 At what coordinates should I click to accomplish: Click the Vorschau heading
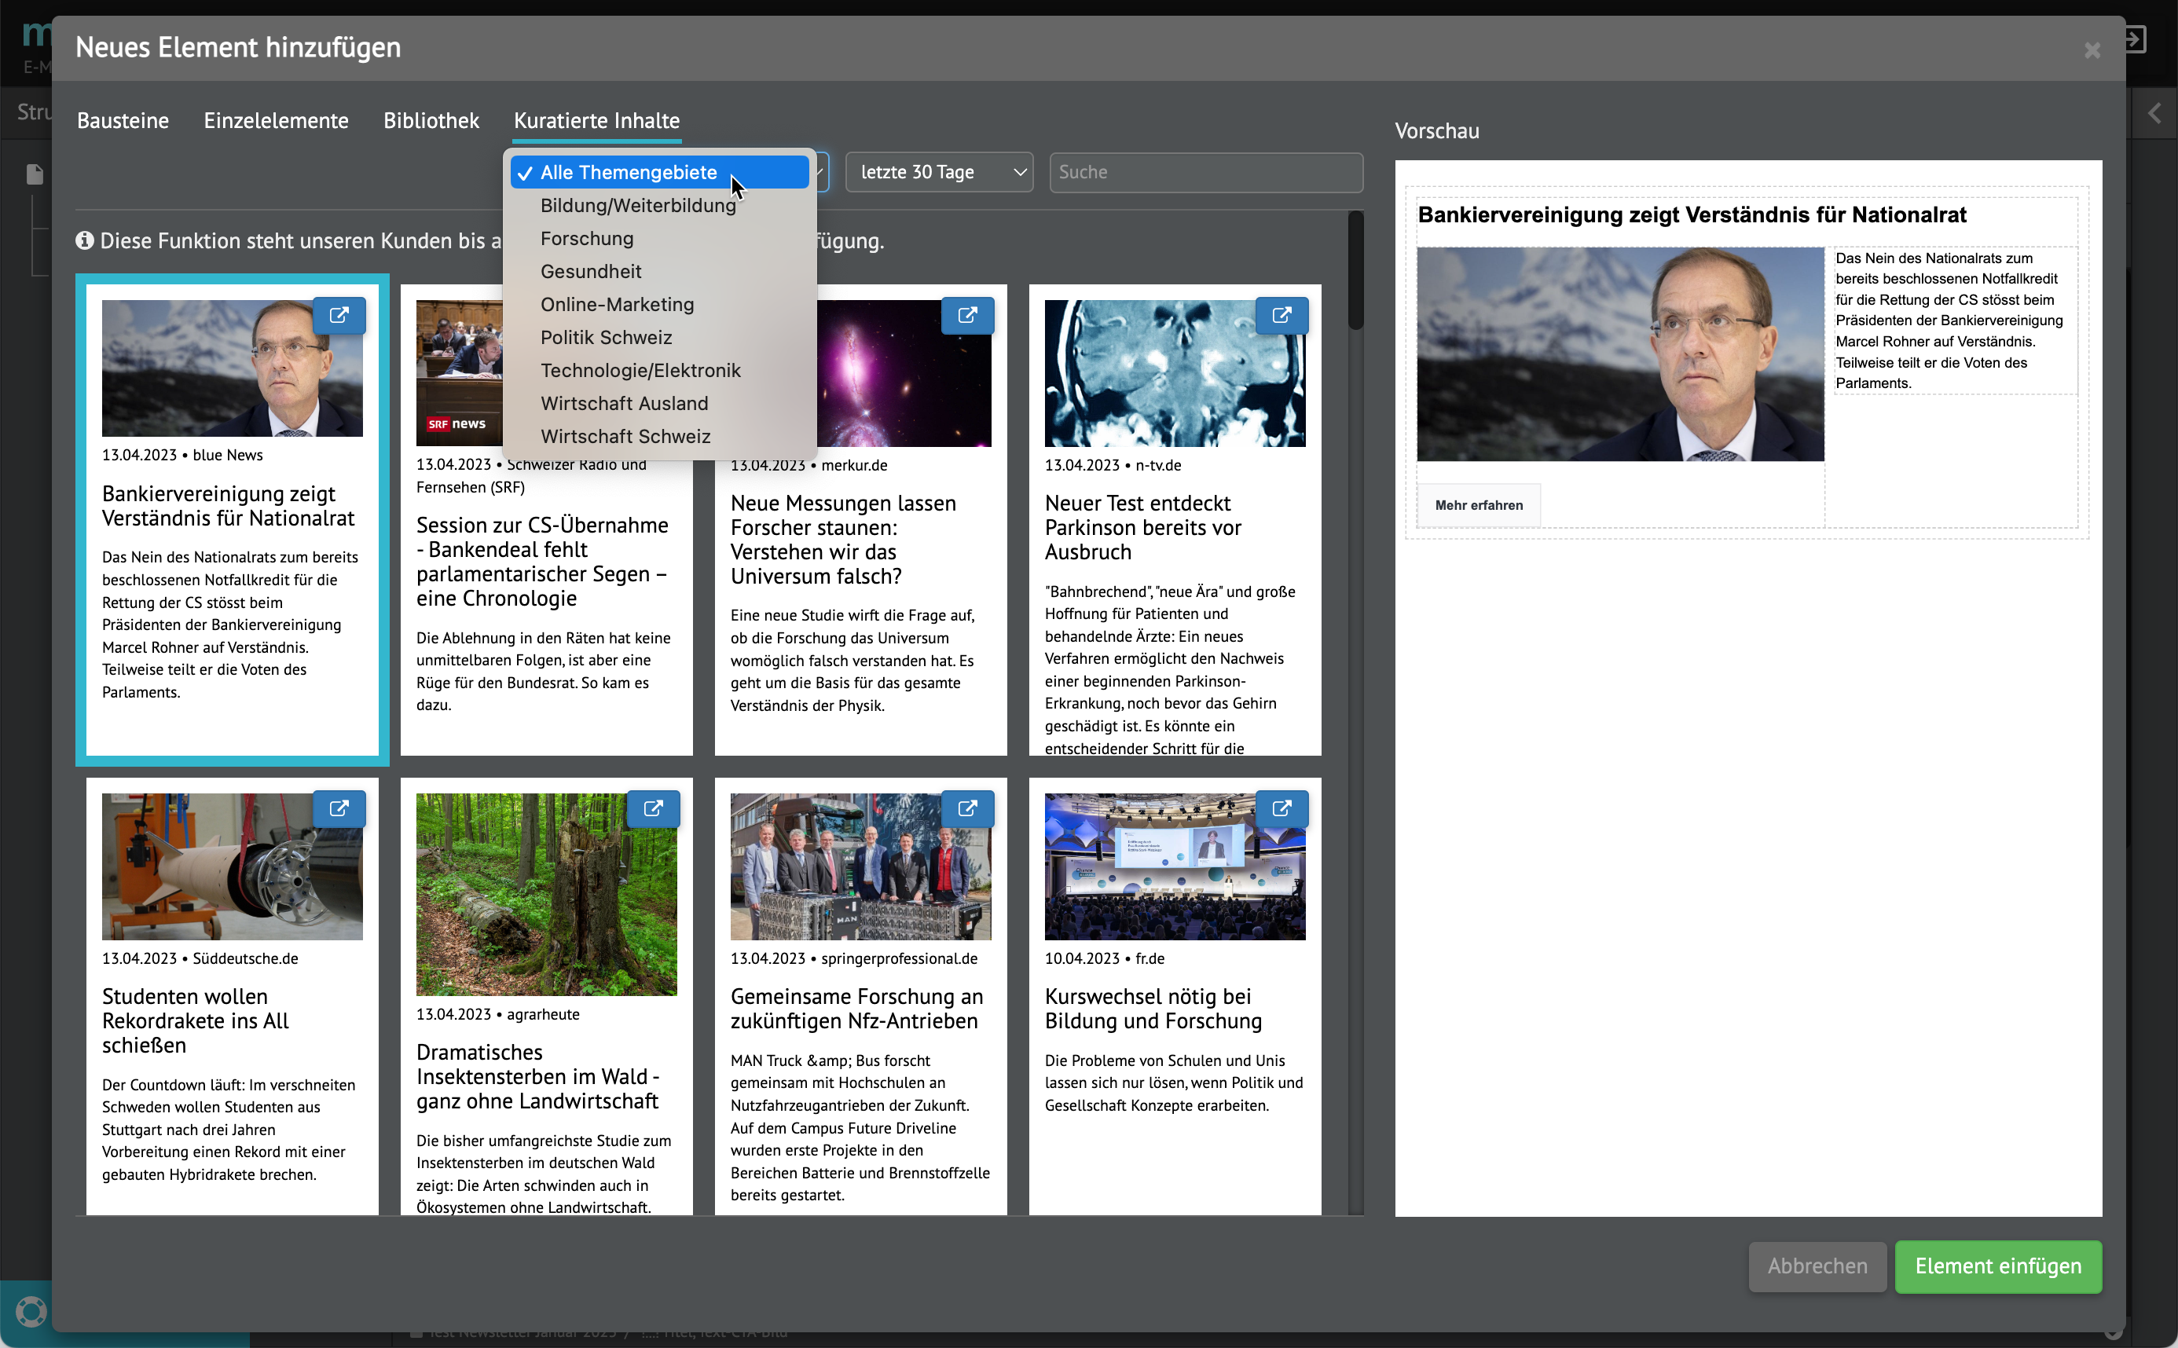point(1436,131)
